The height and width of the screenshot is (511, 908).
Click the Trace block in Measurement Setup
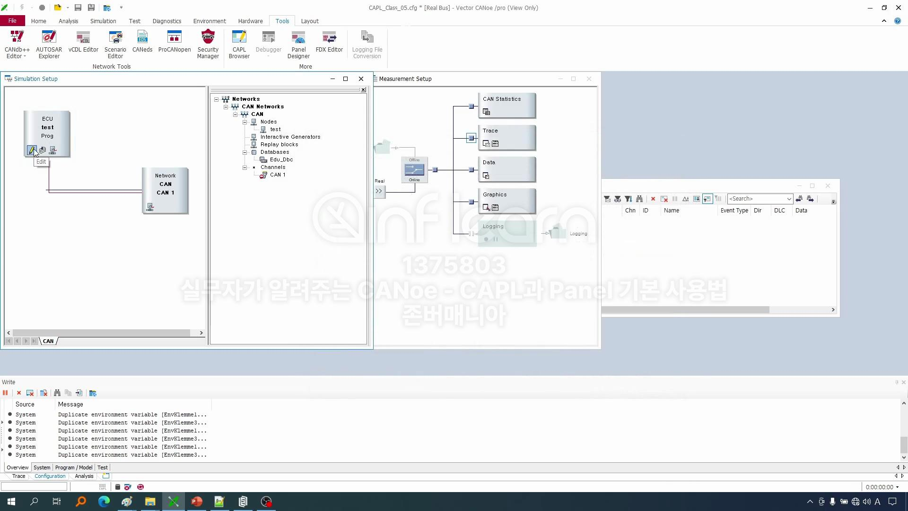[x=507, y=137]
